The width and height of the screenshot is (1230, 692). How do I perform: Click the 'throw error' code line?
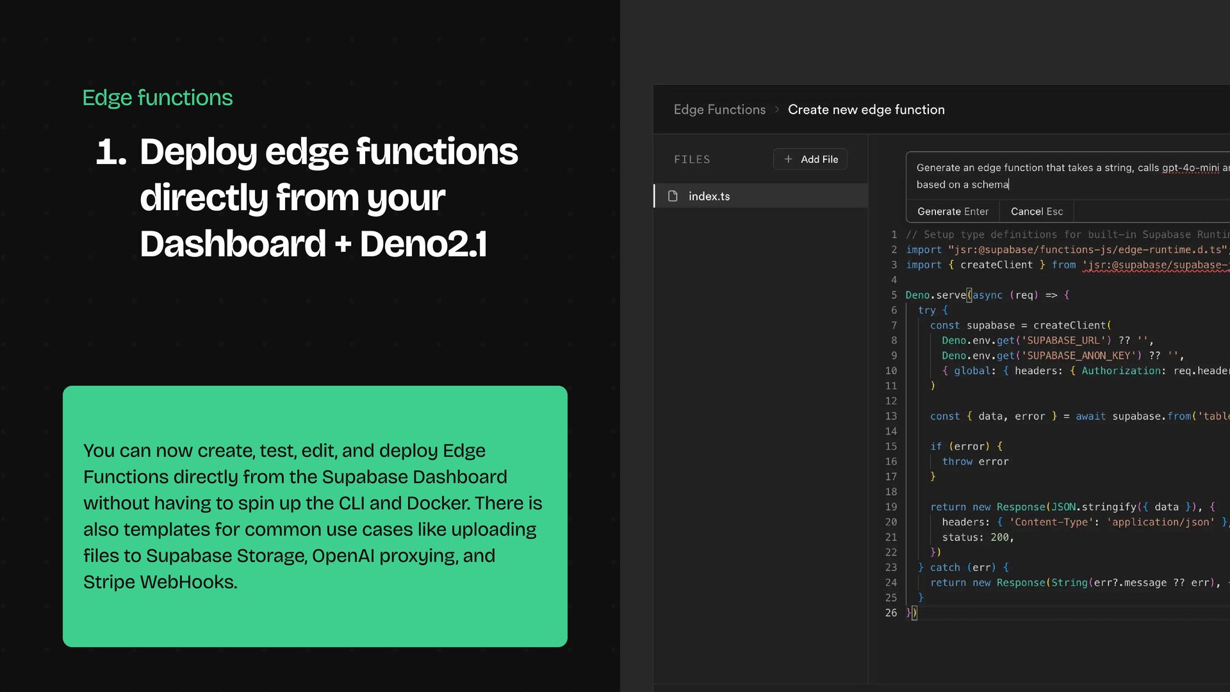click(974, 462)
